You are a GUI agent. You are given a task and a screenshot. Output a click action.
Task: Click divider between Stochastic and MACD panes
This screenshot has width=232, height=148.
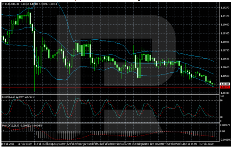coord(110,123)
